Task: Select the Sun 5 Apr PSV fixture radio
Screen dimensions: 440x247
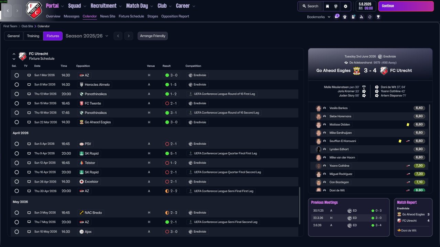Action: point(16,144)
